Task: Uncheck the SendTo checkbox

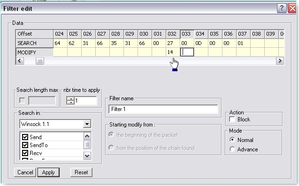Action: pyautogui.click(x=25, y=145)
